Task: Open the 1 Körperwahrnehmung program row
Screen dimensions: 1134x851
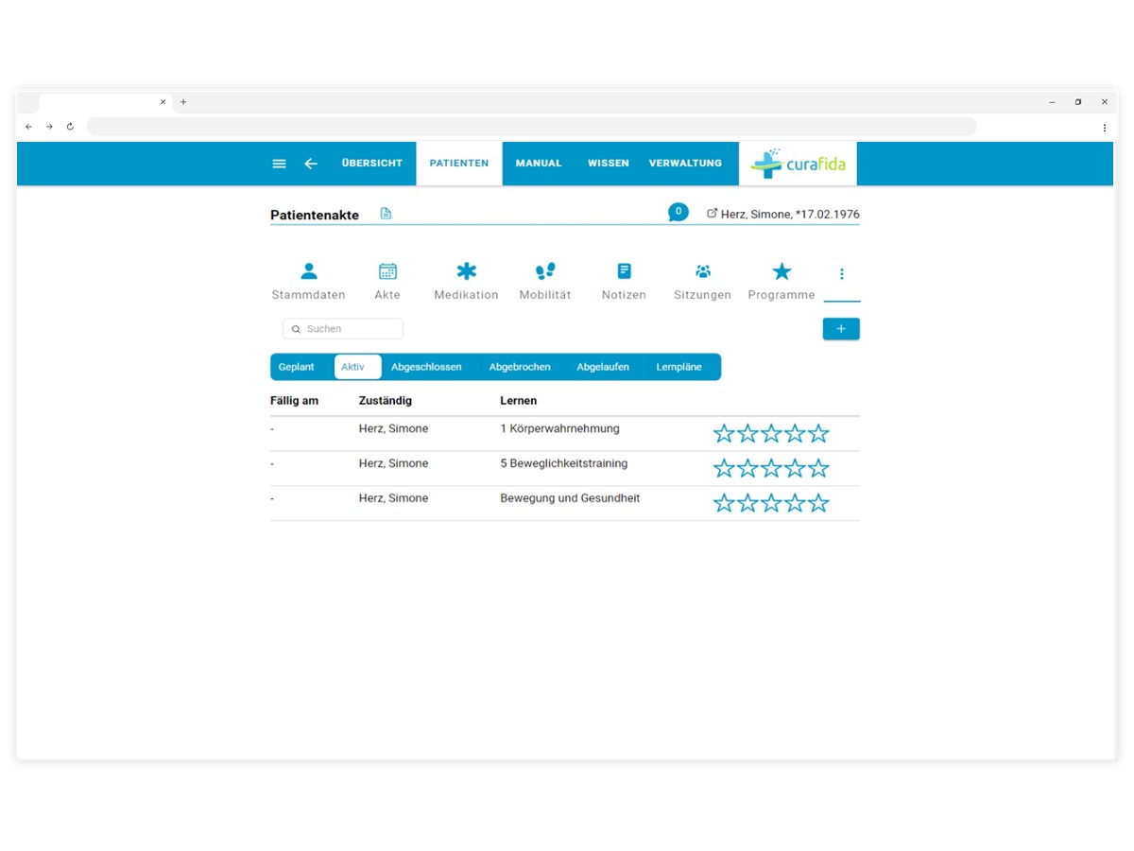Action: coord(565,434)
